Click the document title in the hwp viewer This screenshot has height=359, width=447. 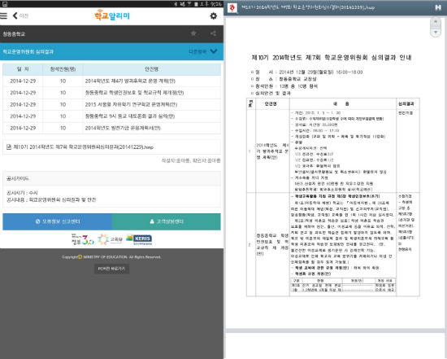[332, 58]
